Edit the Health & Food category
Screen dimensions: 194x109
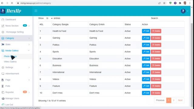(146, 31)
